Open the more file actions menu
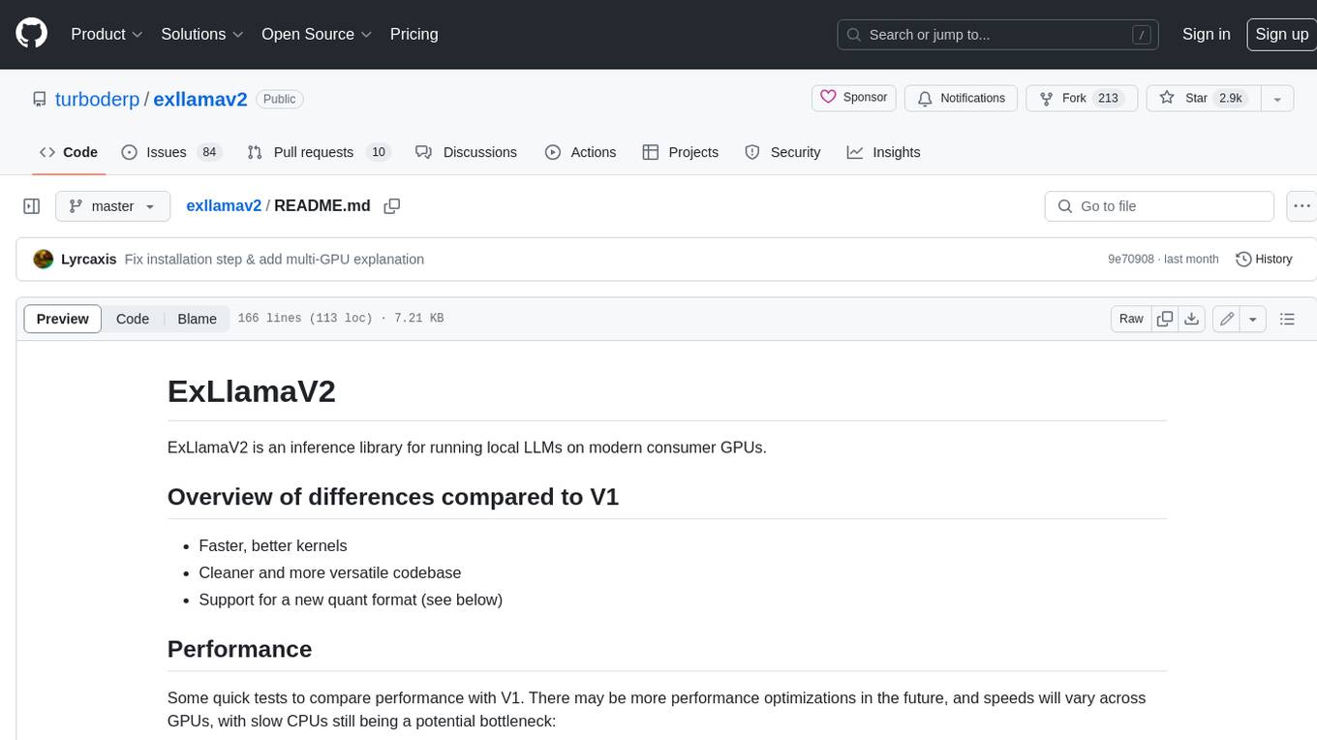Viewport: 1317px width, 740px height. click(1302, 206)
